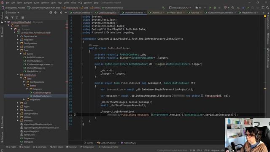The width and height of the screenshot is (270, 152).
Task: Click the first icon in the Solution explorer toolbar
Action: coord(7,17)
